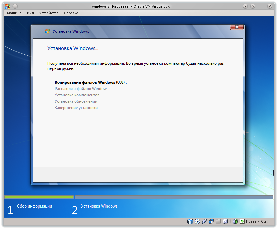Click the circular button beside the title bar
The image size is (278, 229).
[15, 6]
